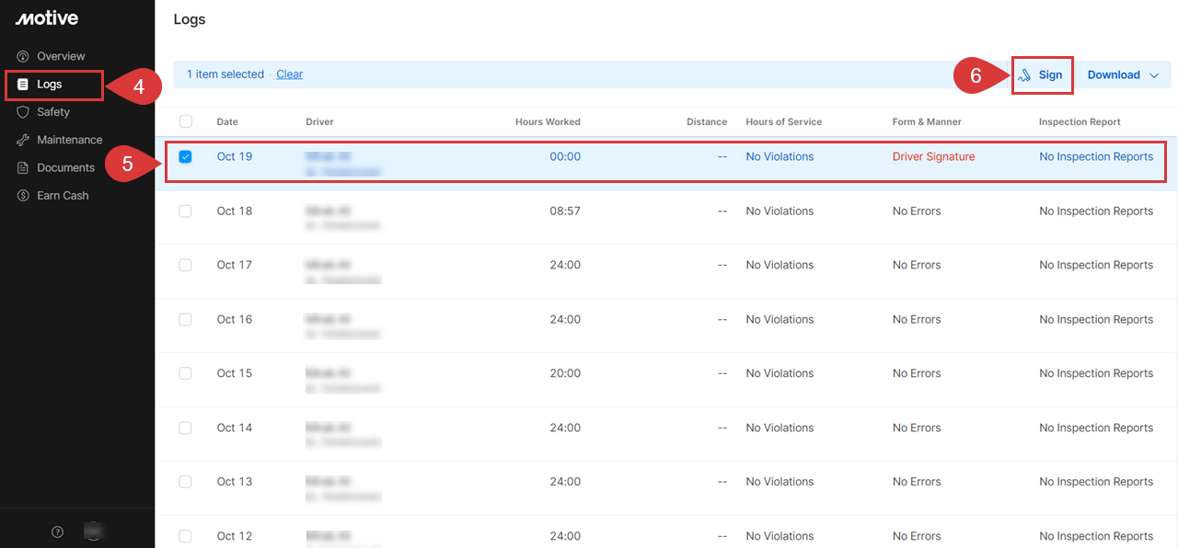The width and height of the screenshot is (1178, 548).
Task: Toggle the select-all header checkbox
Action: pos(186,121)
